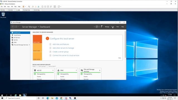Open the VMware Edit menu
Viewport: 178px width, 100px height.
(x=5, y=7)
